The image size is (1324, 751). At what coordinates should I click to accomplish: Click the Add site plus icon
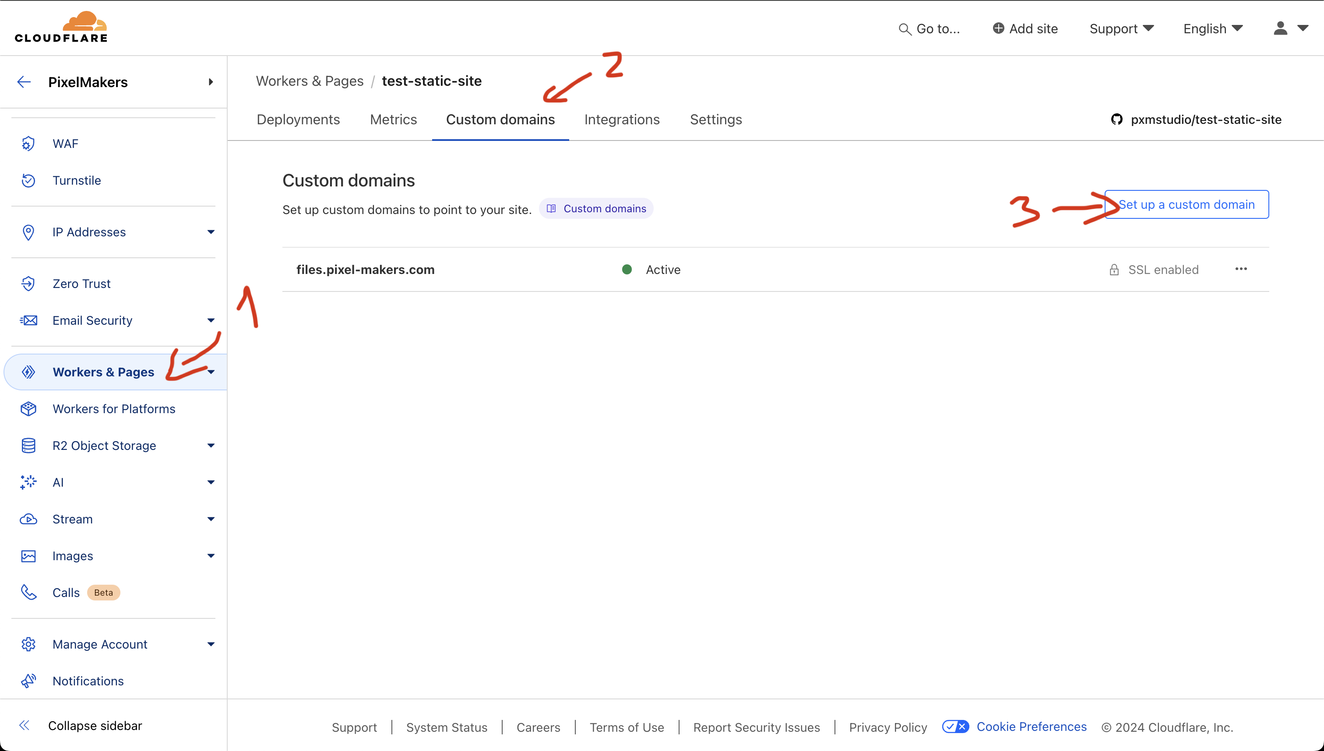(998, 28)
